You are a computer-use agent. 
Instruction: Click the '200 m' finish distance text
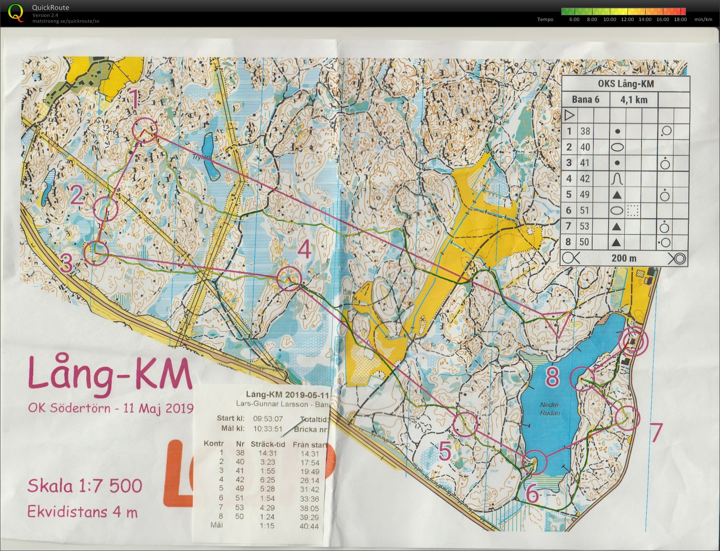pos(624,258)
